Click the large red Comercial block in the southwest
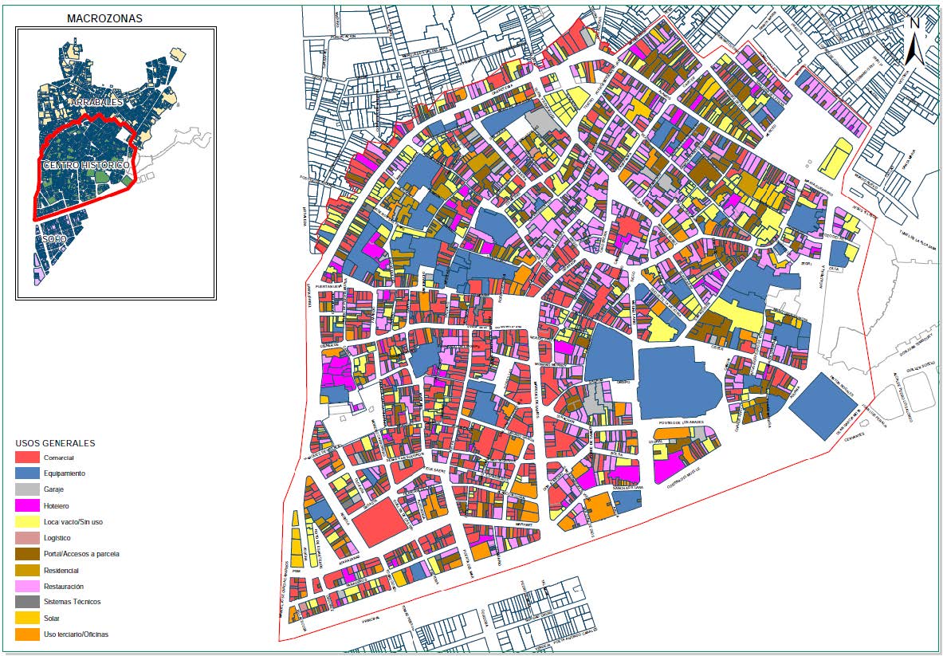Image resolution: width=943 pixels, height=656 pixels. pos(386,521)
